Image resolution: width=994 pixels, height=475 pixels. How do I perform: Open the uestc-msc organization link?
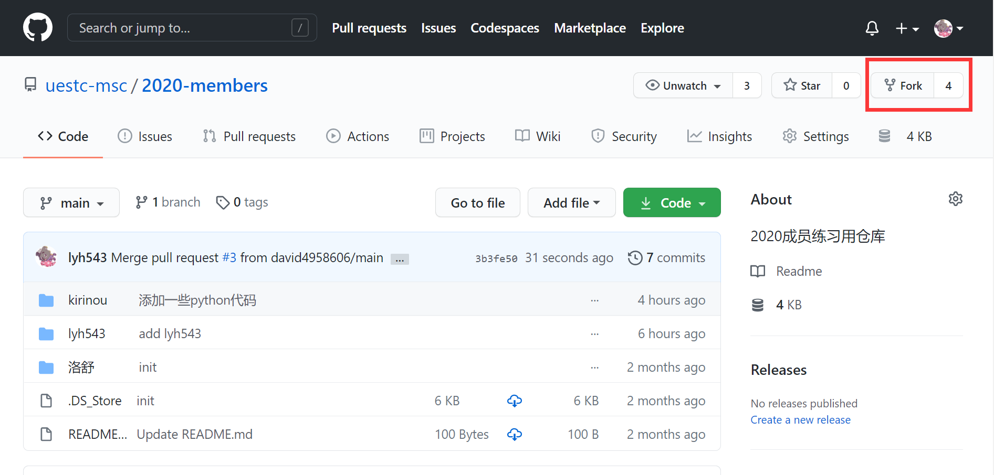click(x=86, y=85)
